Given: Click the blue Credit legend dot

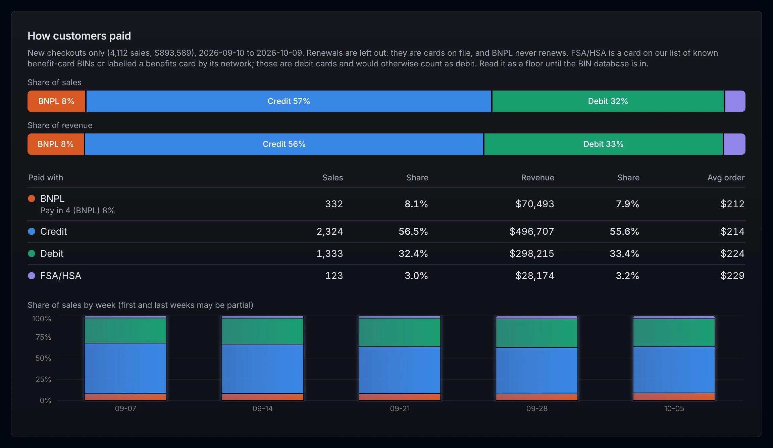Looking at the screenshot, I should tap(32, 231).
